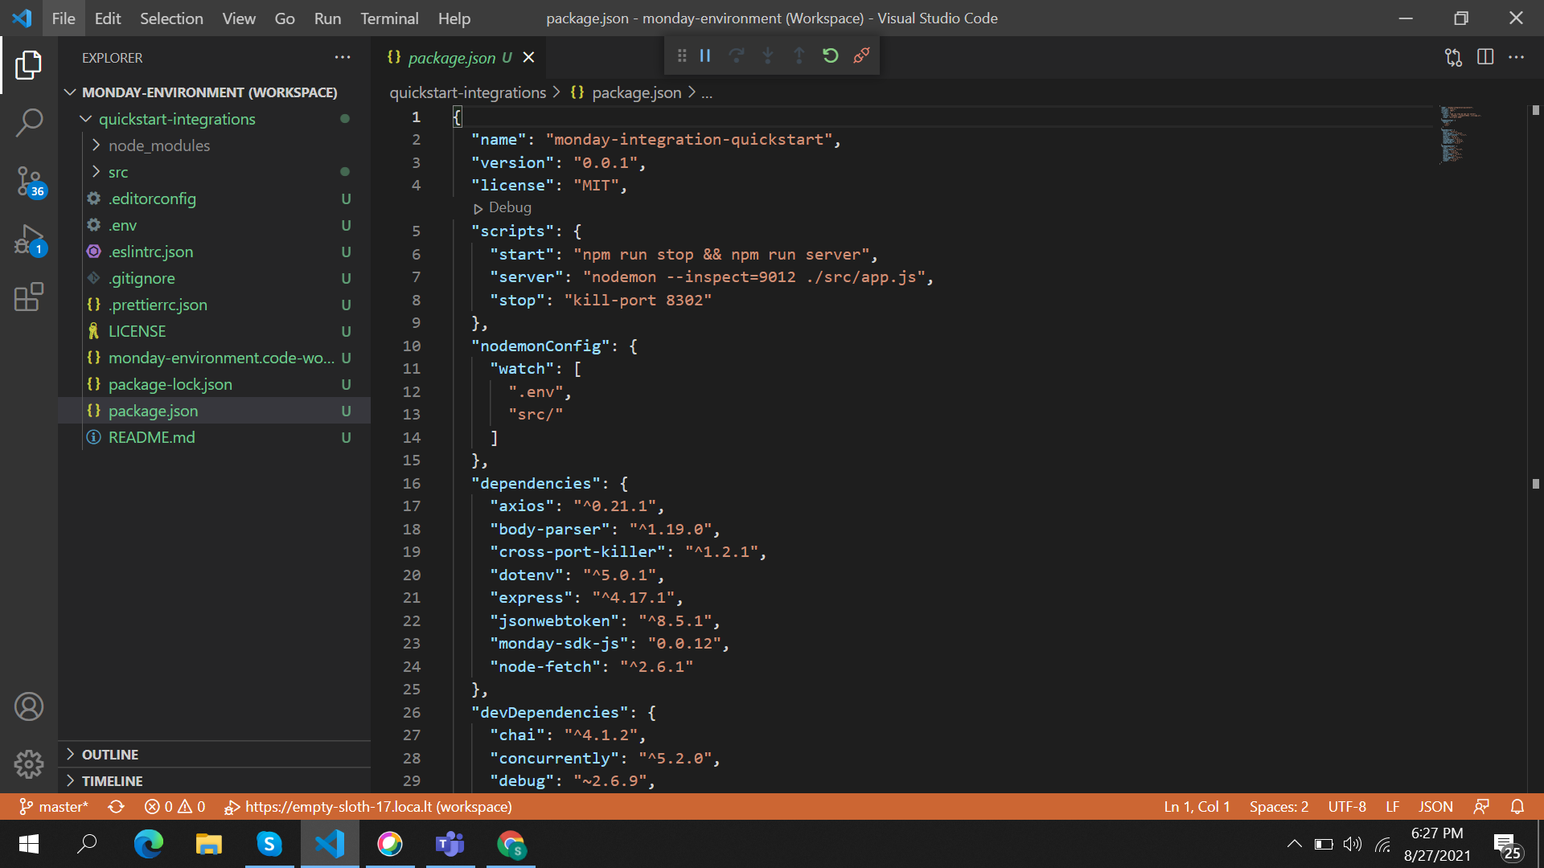Click Step Into in debug toolbar

pos(768,56)
